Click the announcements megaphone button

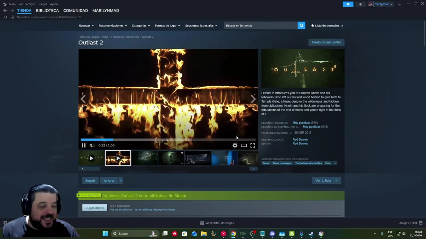tap(348, 4)
